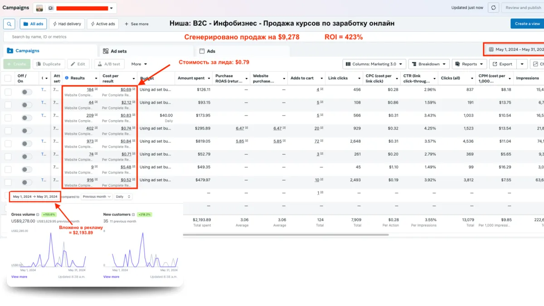This screenshot has width=544, height=306.
Task: Toggle the switch for the $126.11 spend campaign
Action: [x=27, y=92]
